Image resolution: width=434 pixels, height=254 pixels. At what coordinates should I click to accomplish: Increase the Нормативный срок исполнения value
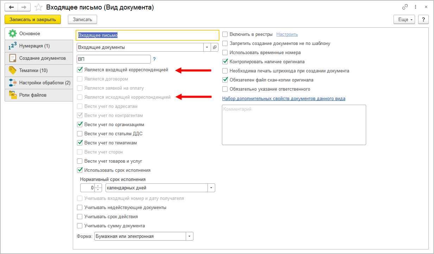tap(99, 186)
